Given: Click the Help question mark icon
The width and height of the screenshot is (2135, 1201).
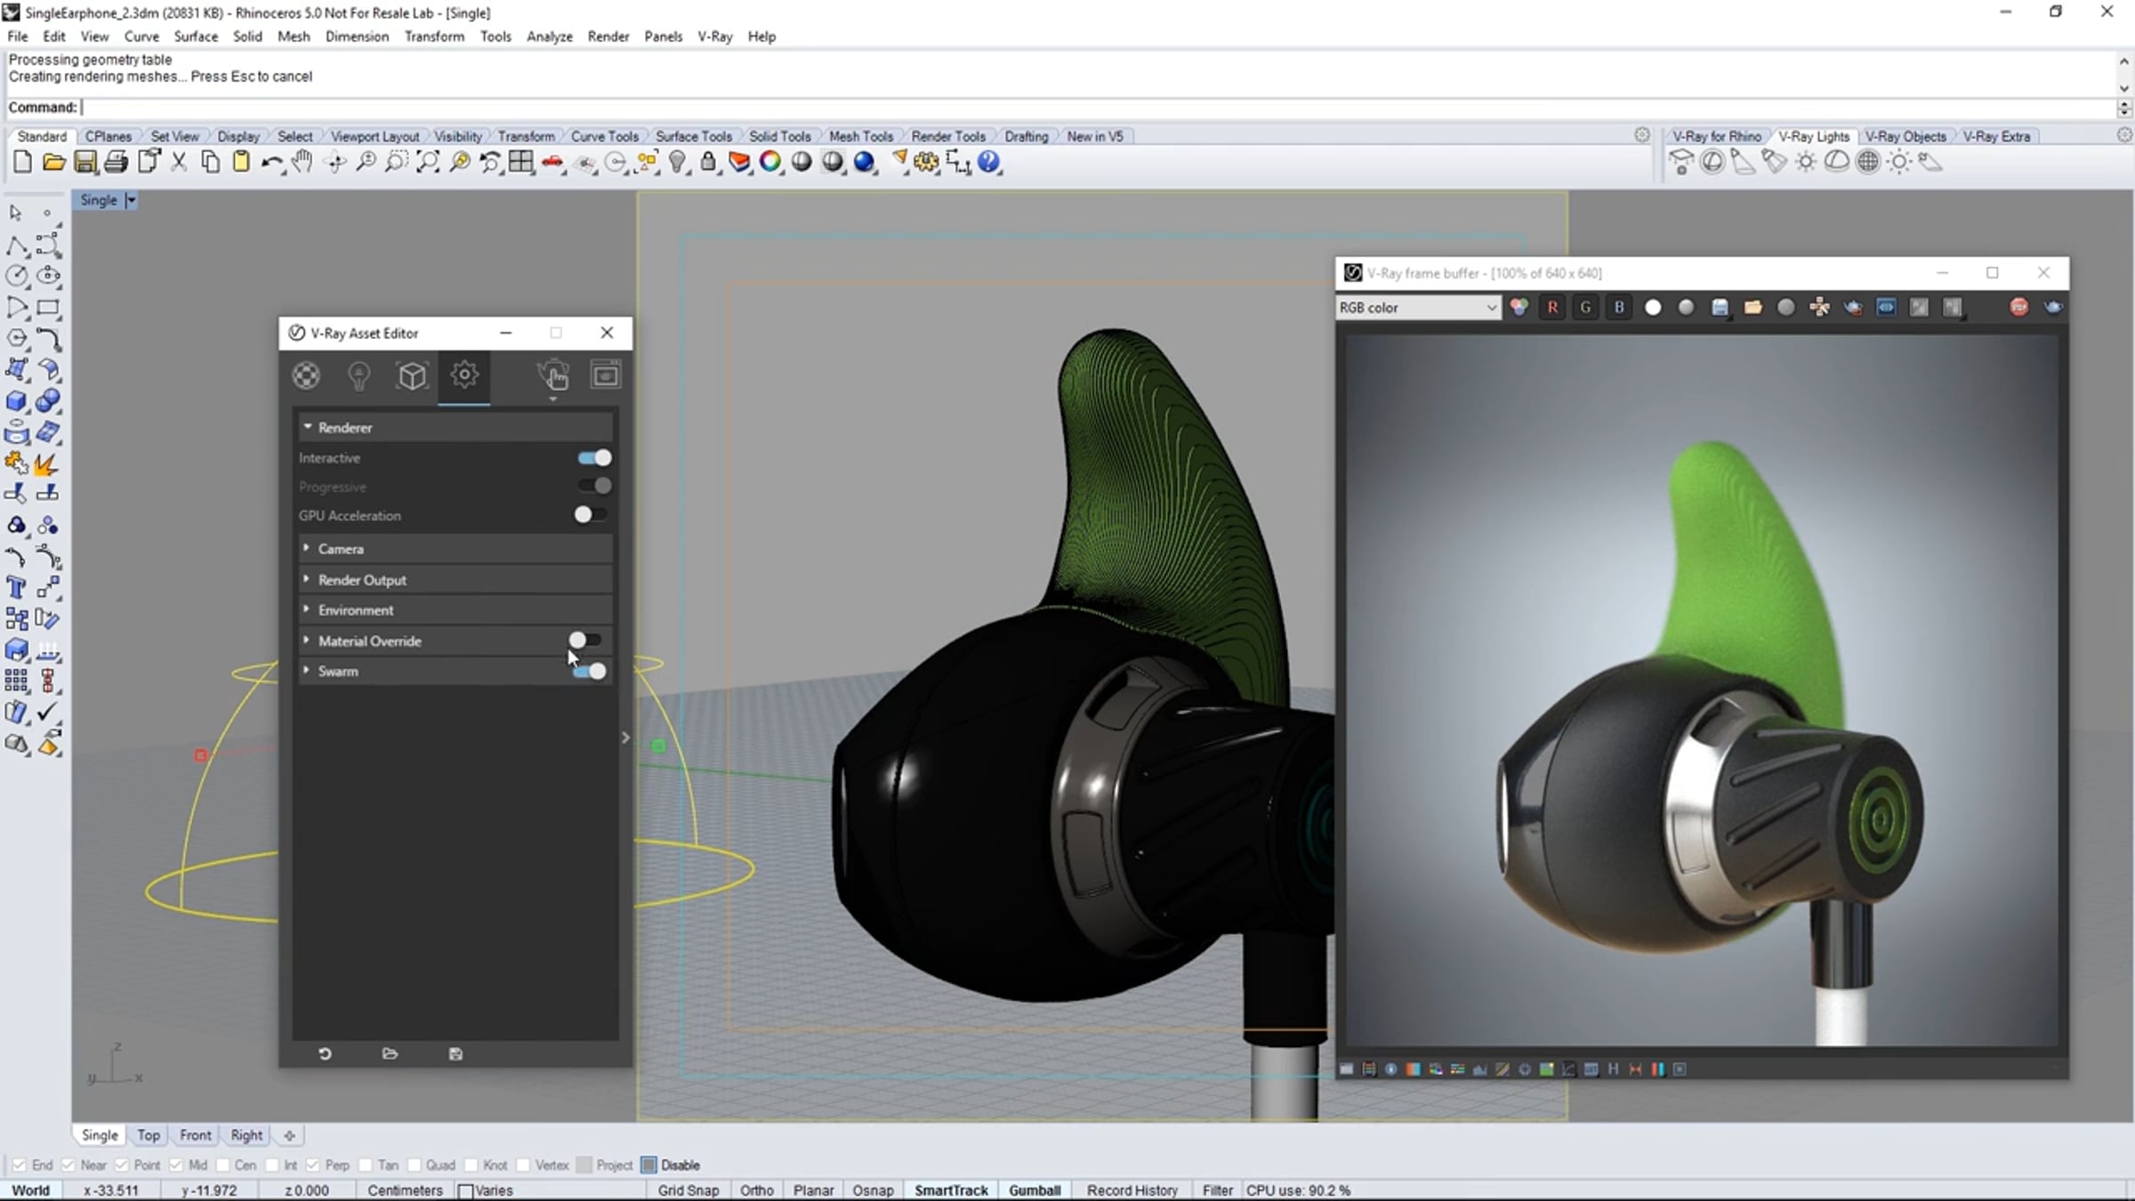Looking at the screenshot, I should tap(988, 162).
